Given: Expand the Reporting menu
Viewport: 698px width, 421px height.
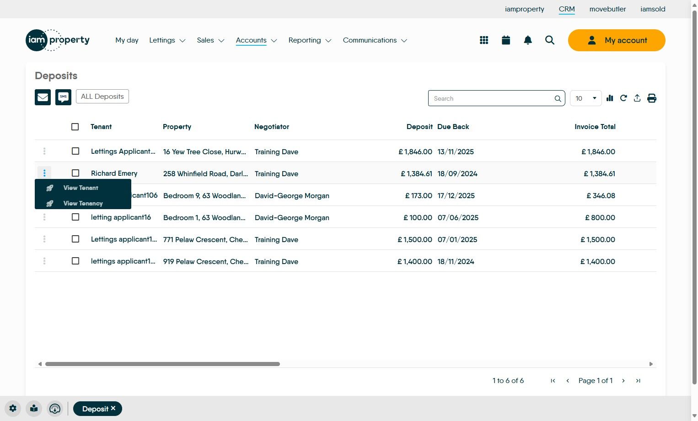Looking at the screenshot, I should tap(310, 40).
